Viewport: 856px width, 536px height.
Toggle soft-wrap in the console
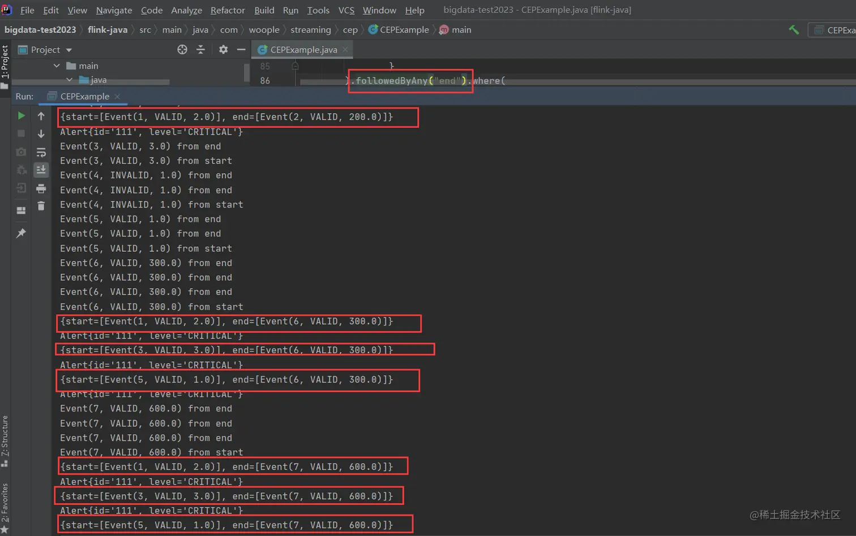41,152
